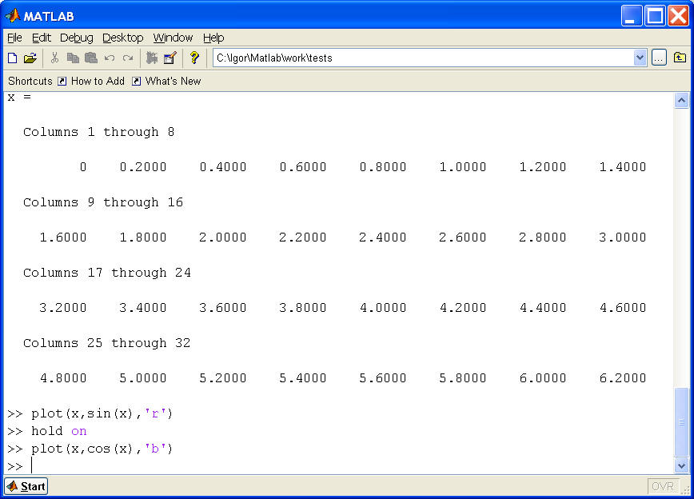Browse for folder using ellipsis button

(x=660, y=58)
